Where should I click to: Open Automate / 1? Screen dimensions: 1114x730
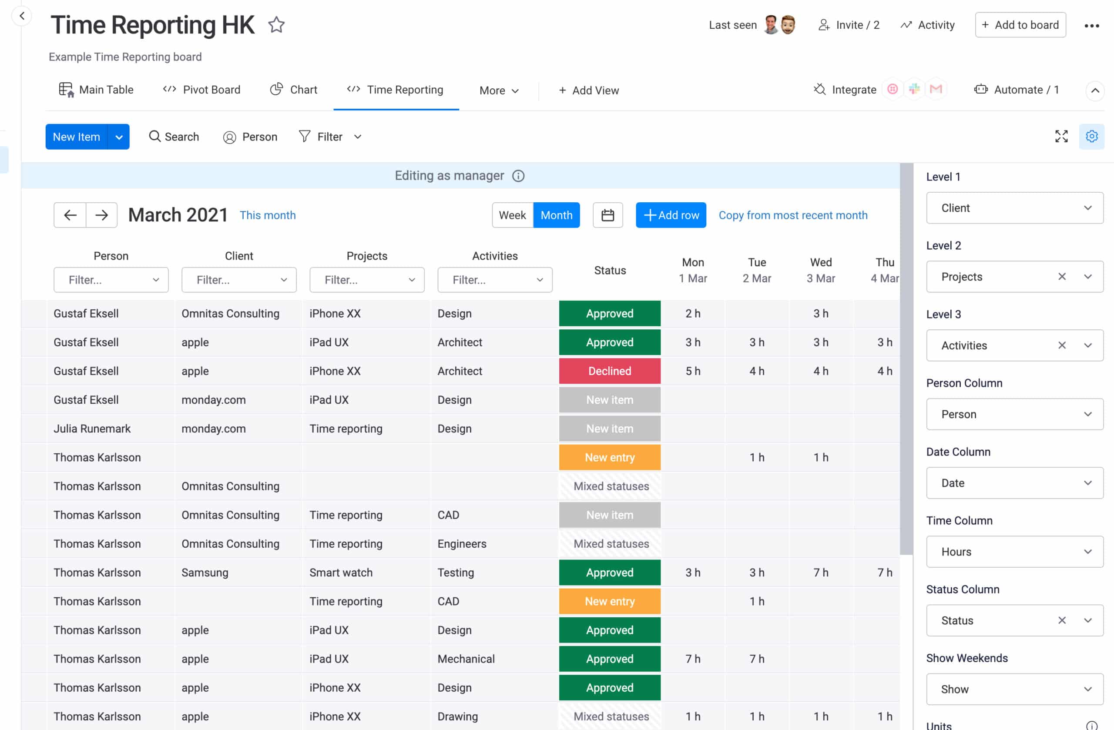(x=1016, y=89)
